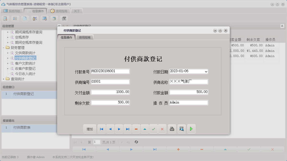The height and width of the screenshot is (161, 287).
Task: Jump to the first record using navigation arrow
Action: coord(101,129)
